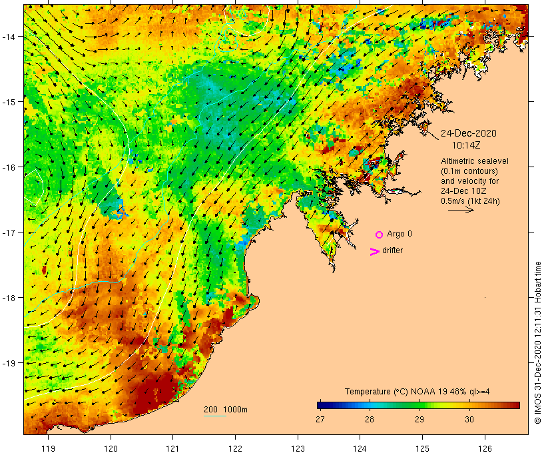Click latitude axis label -14
This screenshot has width=546, height=453.
pyautogui.click(x=8, y=37)
